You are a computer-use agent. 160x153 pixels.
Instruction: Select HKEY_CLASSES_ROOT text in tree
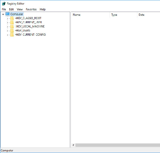(28, 18)
